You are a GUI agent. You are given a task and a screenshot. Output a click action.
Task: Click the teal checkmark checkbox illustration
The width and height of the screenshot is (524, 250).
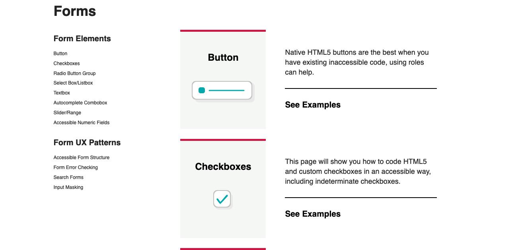click(x=222, y=199)
